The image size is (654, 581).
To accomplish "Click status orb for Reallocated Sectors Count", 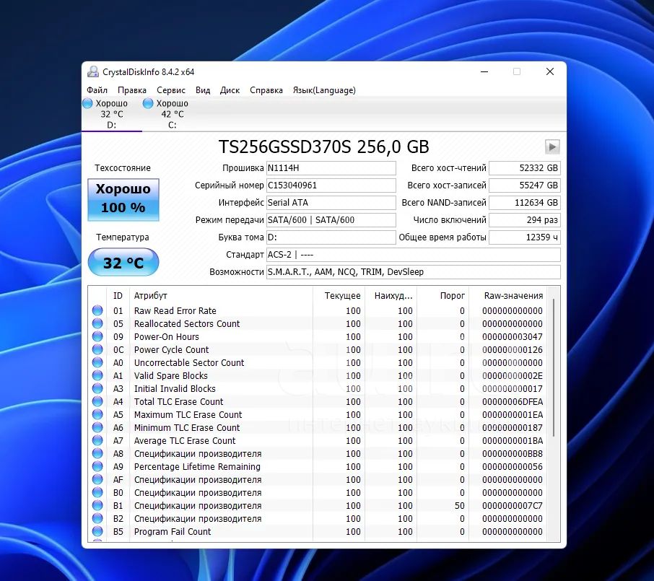I will 97,323.
